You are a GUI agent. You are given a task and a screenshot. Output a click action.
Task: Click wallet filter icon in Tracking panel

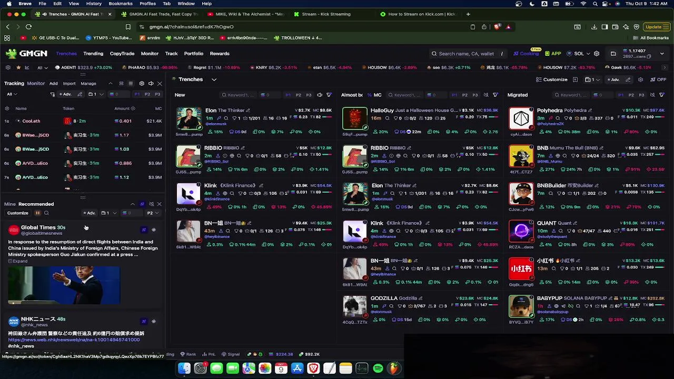53,94
